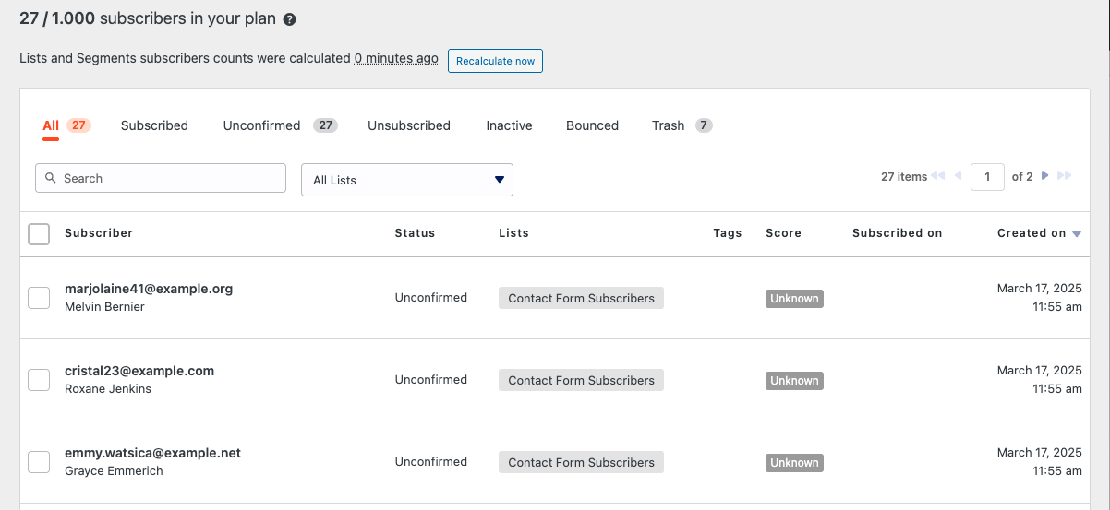The image size is (1110, 510).
Task: Click the Created on sort arrow
Action: [x=1077, y=234]
